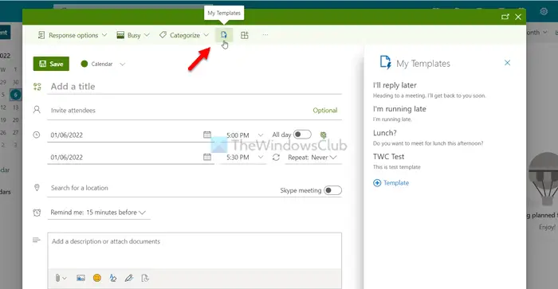Select the TWC Test template

397,161
